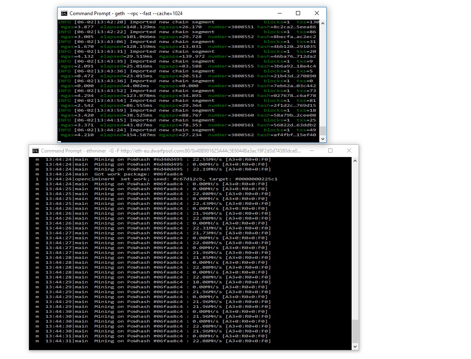Open the geth Command Prompt system menu icon
The image size is (471, 359).
tap(64, 13)
